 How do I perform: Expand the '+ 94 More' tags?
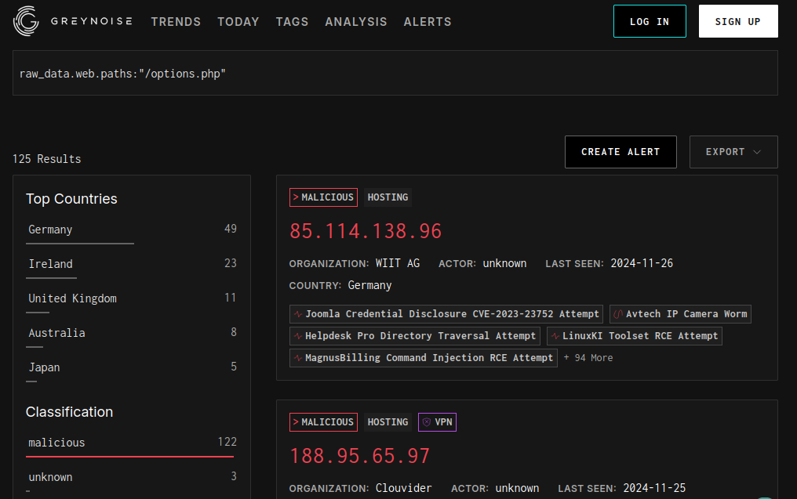point(588,358)
